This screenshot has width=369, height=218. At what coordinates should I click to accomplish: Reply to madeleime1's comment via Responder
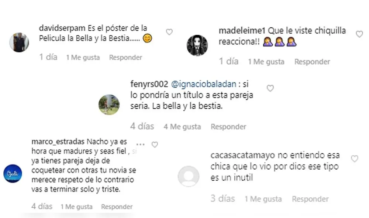(x=312, y=62)
